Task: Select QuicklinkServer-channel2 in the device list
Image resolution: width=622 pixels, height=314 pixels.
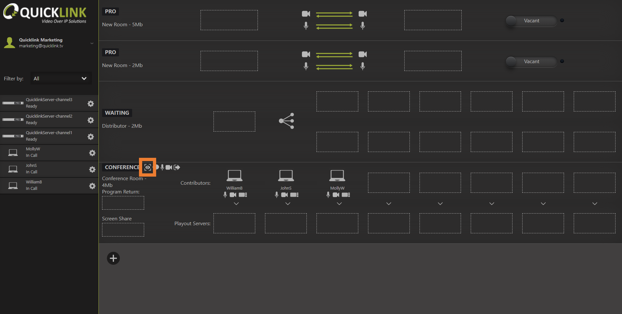Action: point(49,120)
